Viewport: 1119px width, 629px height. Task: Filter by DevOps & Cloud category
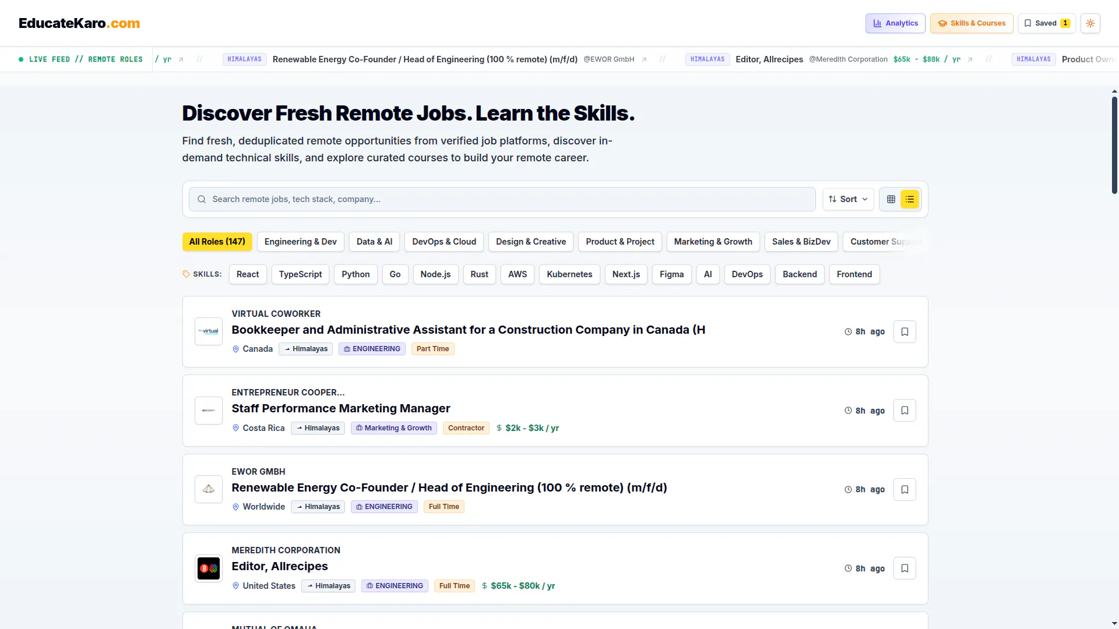tap(444, 242)
